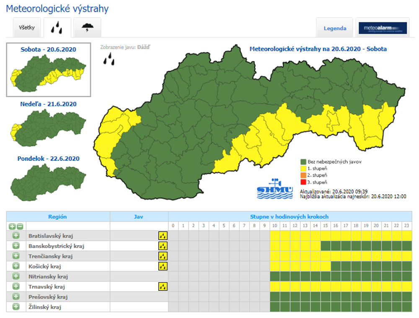Expand all regions with the plus button
The width and height of the screenshot is (419, 318).
[13, 226]
